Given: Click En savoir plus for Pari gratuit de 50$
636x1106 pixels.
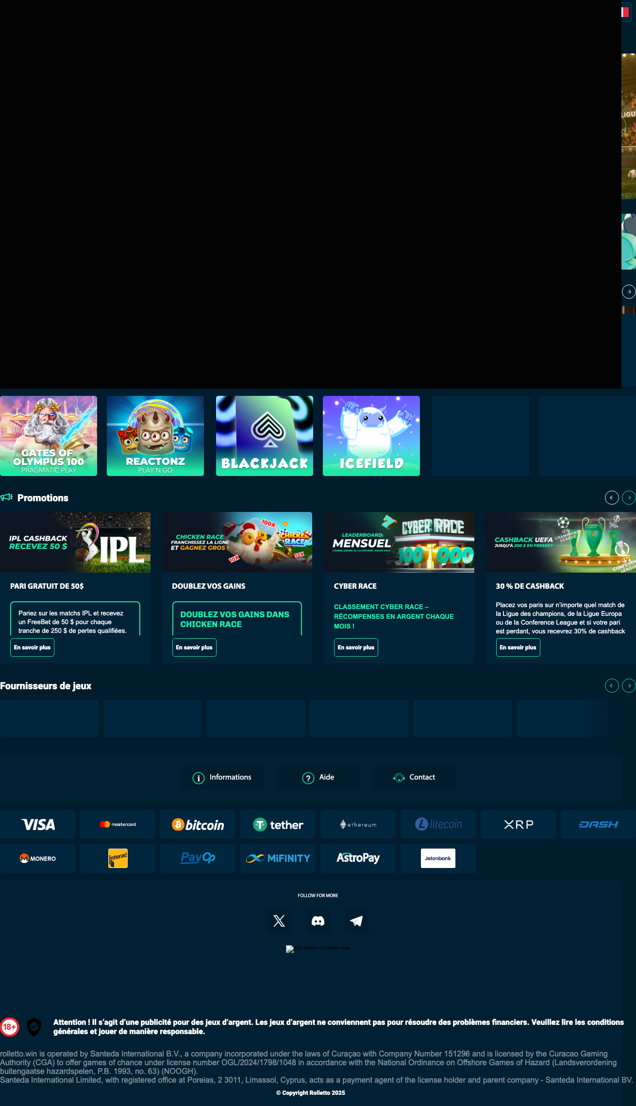Looking at the screenshot, I should (x=32, y=647).
